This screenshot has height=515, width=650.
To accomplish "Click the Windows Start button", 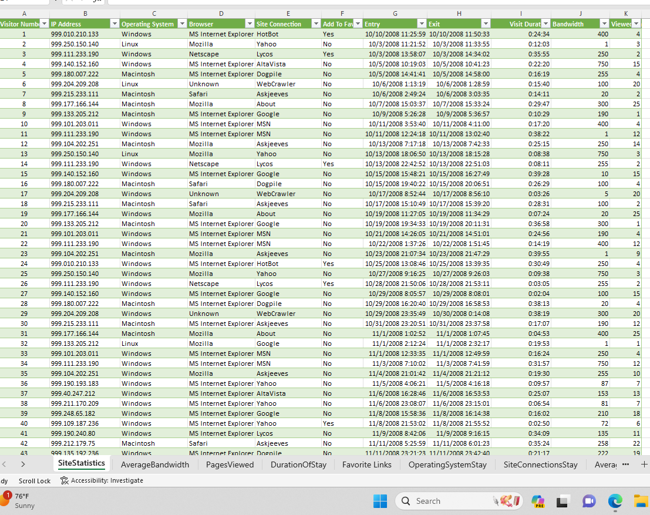I will [x=380, y=501].
